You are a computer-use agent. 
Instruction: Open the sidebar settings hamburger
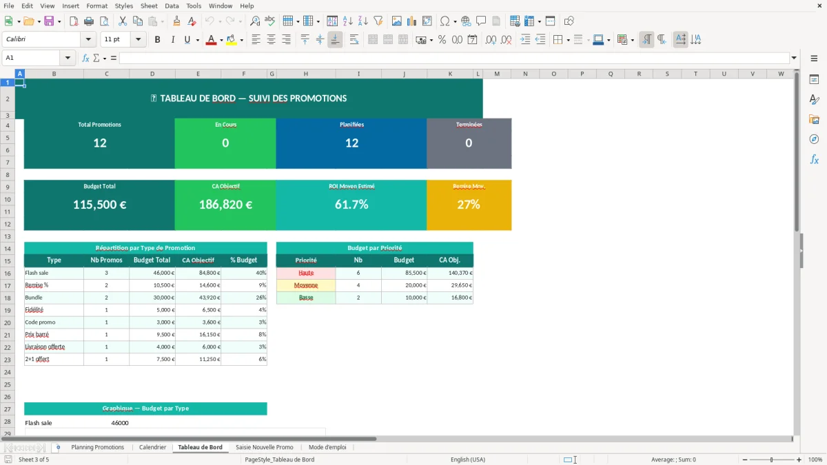click(x=814, y=59)
